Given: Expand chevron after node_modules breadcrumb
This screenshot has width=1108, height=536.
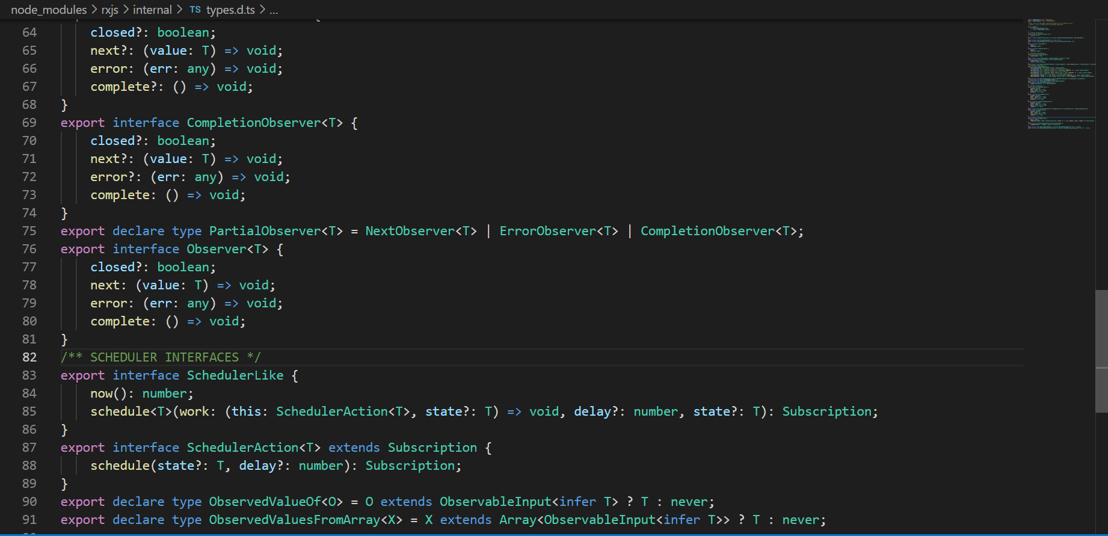Looking at the screenshot, I should coord(94,10).
